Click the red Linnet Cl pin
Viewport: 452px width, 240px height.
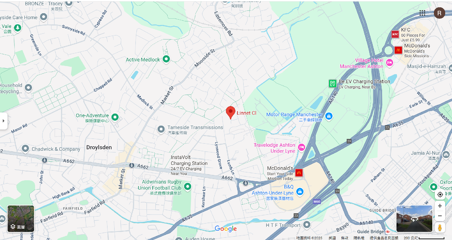tap(231, 112)
